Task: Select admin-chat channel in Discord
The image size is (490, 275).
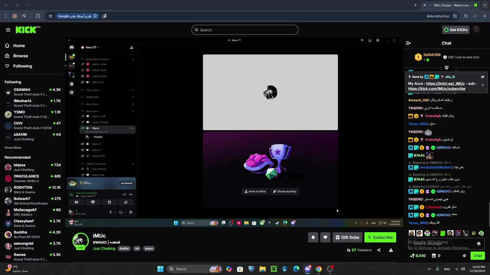Action: point(99,64)
